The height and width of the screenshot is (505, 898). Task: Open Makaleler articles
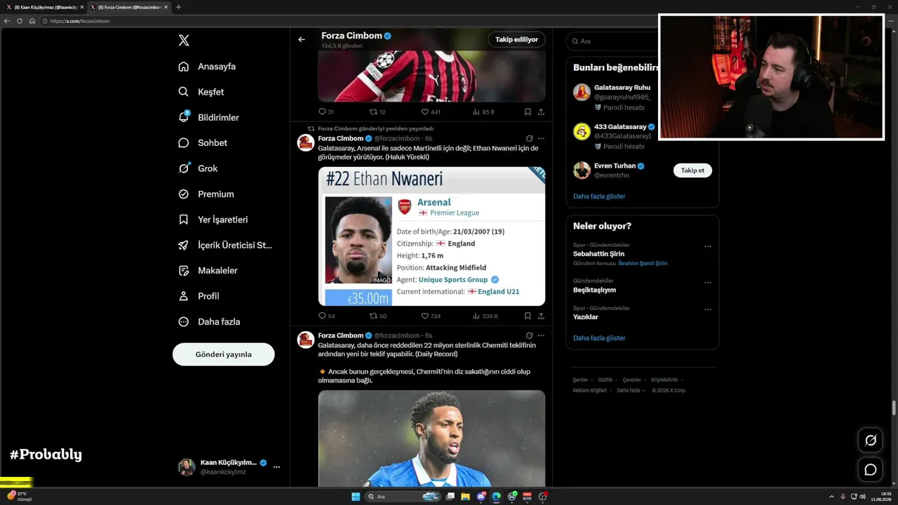(208, 270)
